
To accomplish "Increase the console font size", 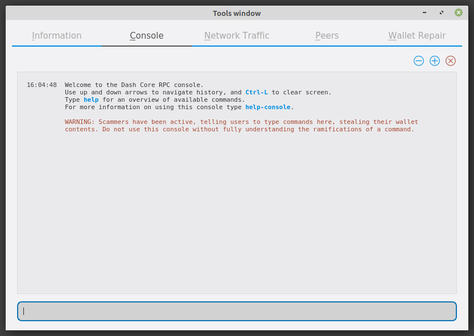I will [x=435, y=61].
